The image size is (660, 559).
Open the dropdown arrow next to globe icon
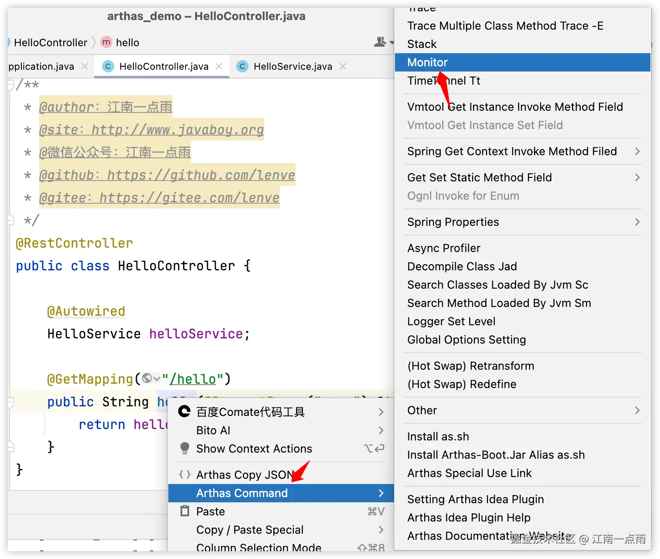156,378
